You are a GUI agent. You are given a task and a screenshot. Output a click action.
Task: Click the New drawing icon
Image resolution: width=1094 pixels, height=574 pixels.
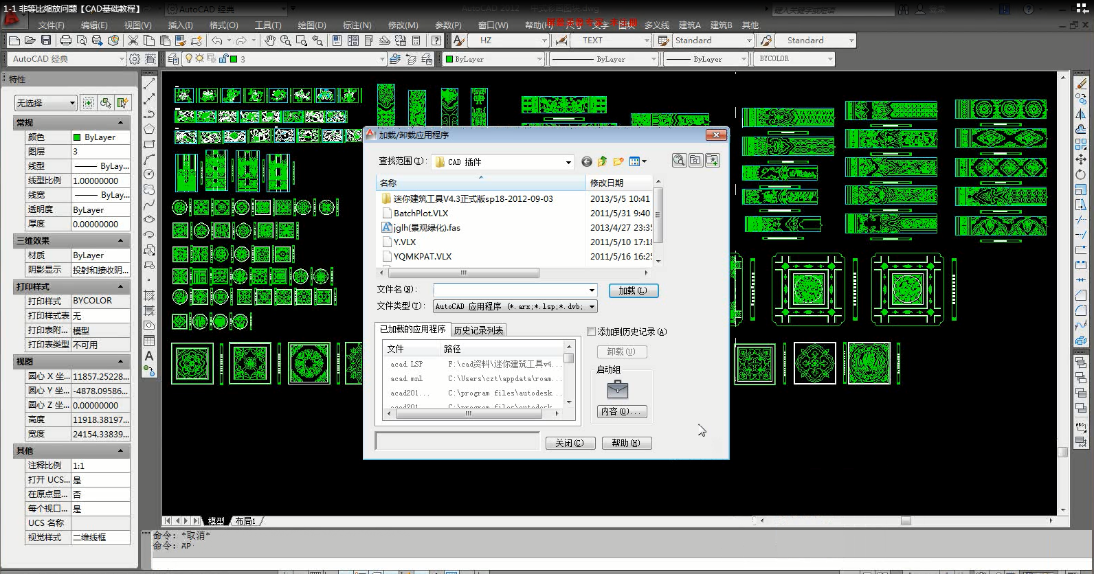13,41
